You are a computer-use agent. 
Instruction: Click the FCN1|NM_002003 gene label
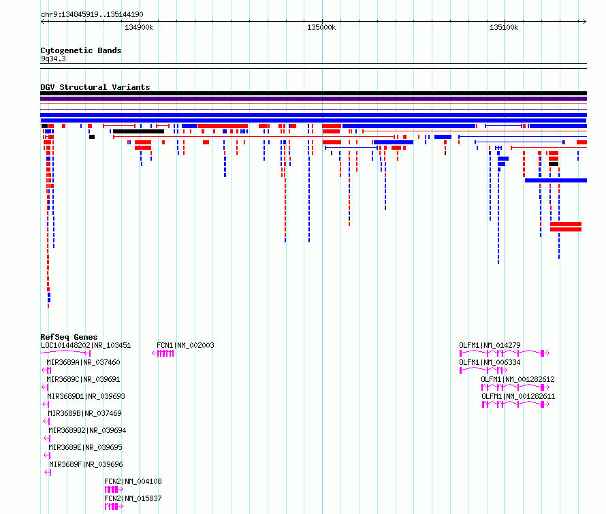coord(185,345)
